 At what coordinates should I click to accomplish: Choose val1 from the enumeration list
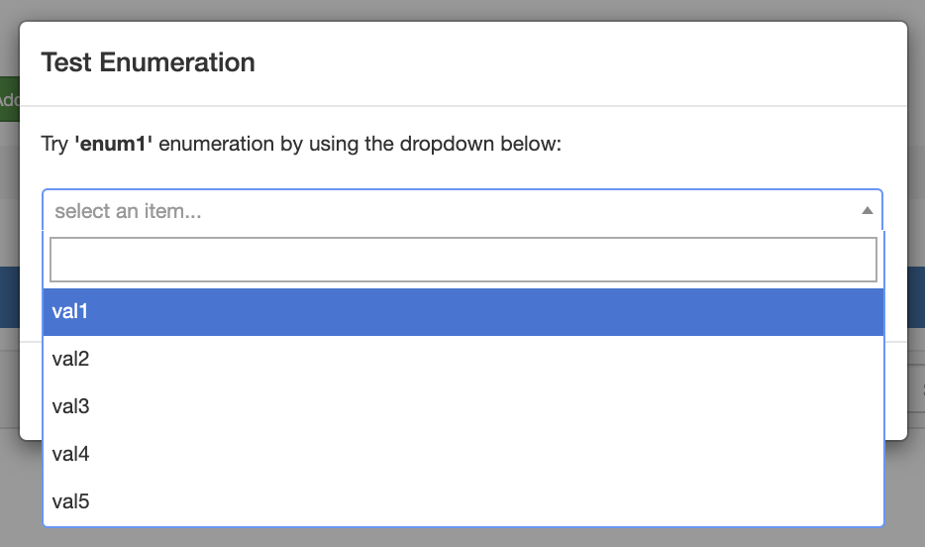pyautogui.click(x=70, y=311)
